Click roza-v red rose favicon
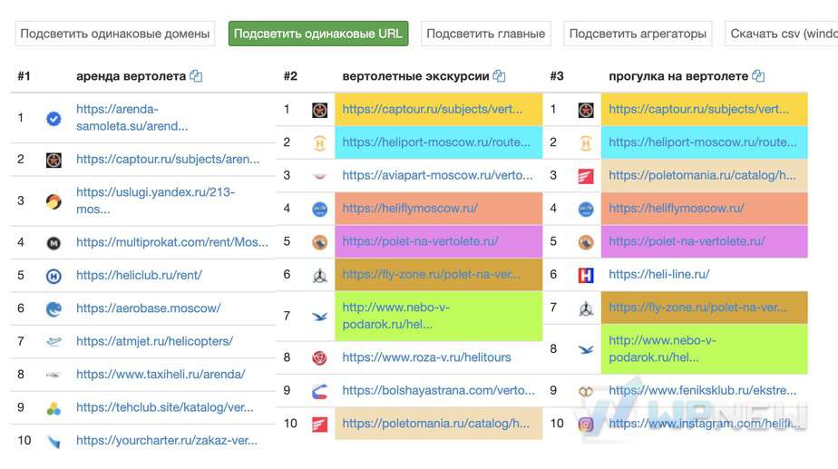Viewport: 838px width, 469px height. pos(319,357)
